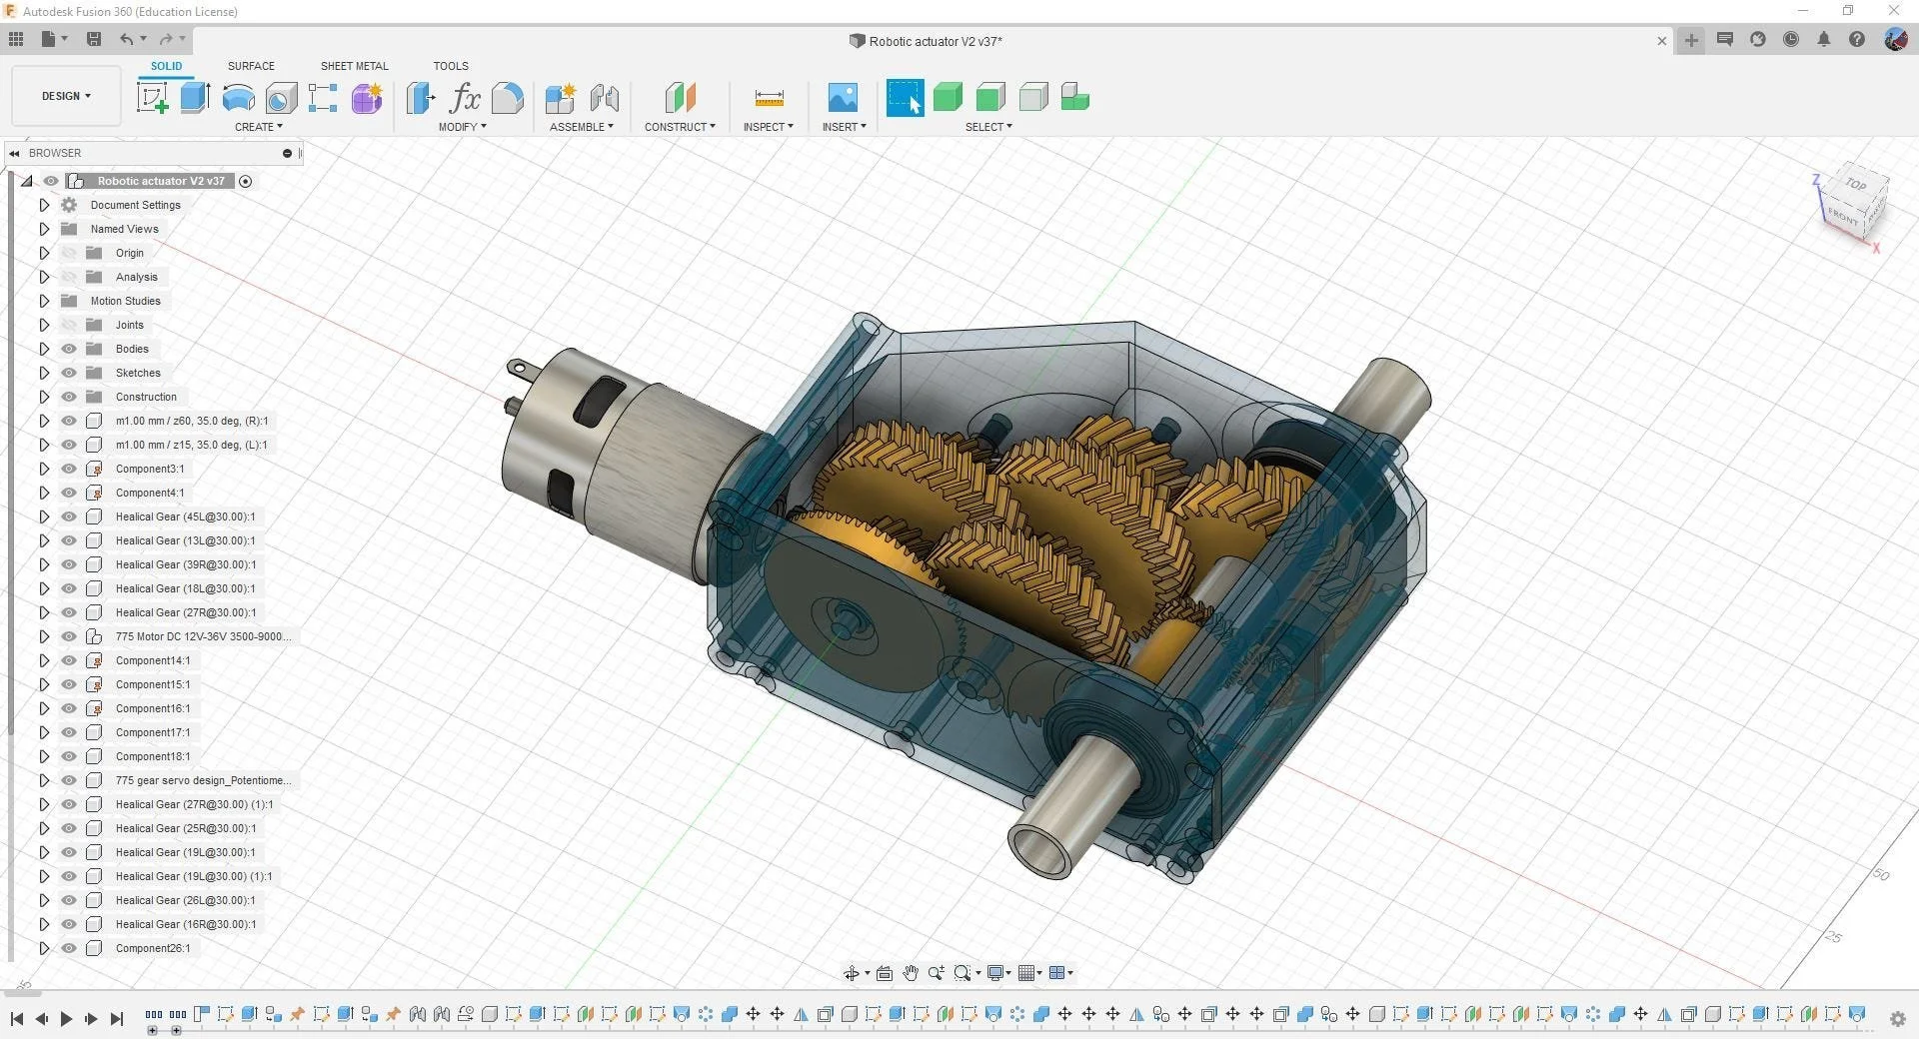
Task: Select the Joint tool icon
Action: pyautogui.click(x=605, y=98)
